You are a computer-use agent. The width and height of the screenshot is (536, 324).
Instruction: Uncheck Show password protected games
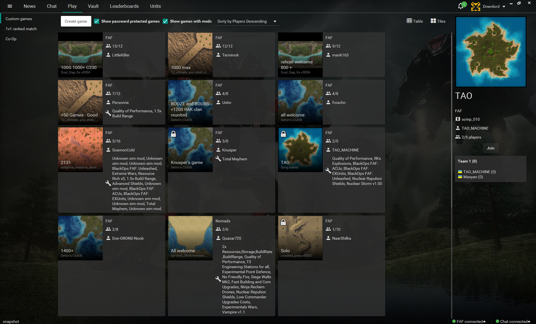tap(97, 21)
